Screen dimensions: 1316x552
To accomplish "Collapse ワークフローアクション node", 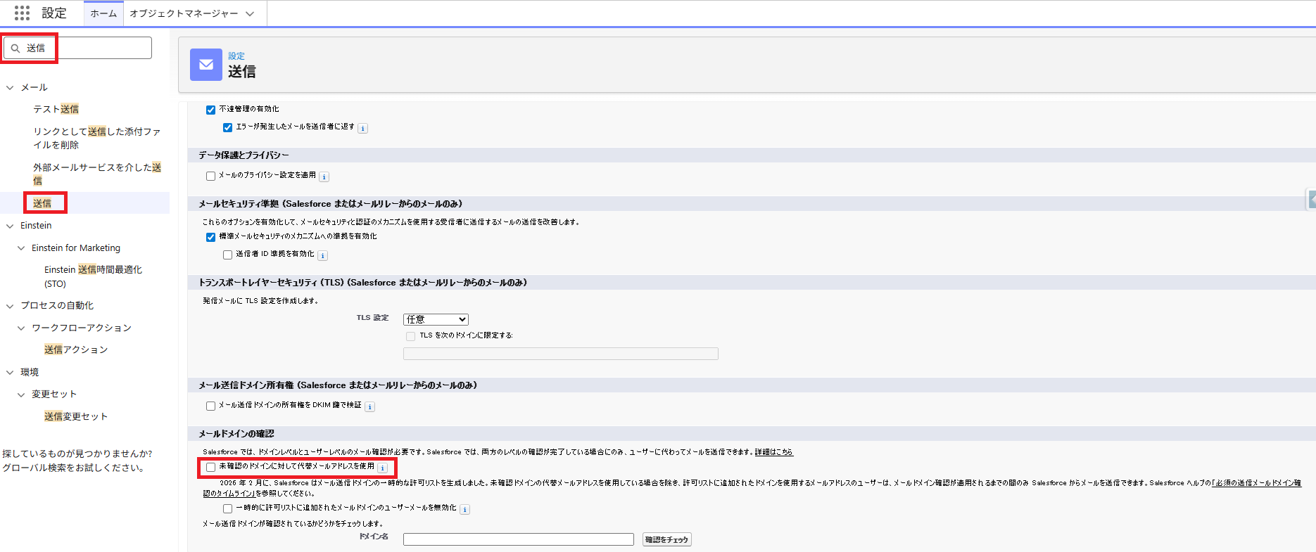I will 21,328.
